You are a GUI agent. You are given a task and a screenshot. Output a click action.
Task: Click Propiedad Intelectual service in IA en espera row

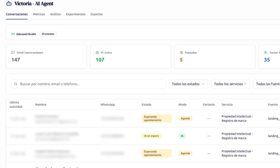click(237, 136)
